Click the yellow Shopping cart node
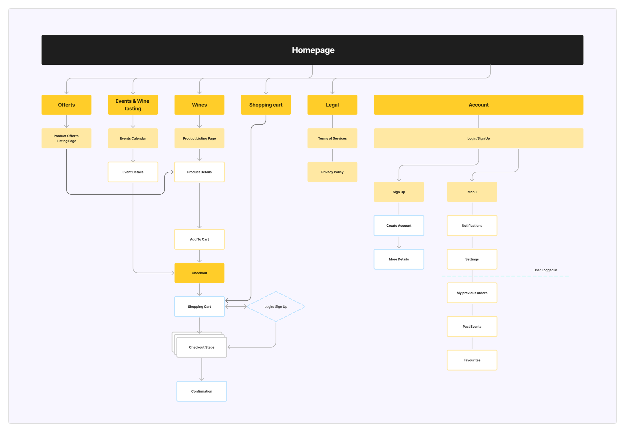625x432 pixels. pos(266,105)
